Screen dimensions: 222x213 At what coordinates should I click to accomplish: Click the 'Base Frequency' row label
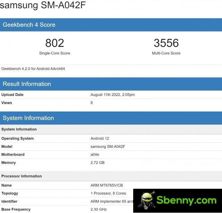[x=16, y=209]
